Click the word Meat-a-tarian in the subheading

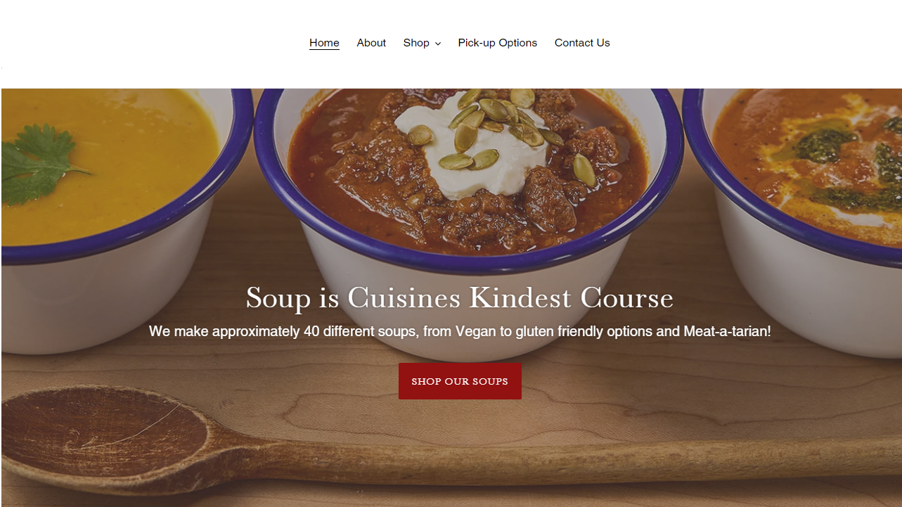[727, 331]
